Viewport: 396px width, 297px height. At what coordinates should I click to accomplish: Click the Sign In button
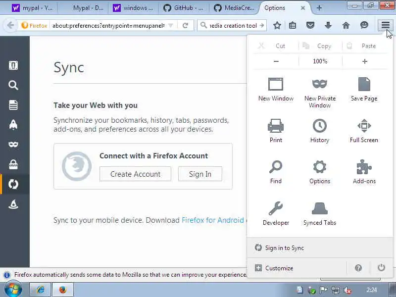click(200, 174)
